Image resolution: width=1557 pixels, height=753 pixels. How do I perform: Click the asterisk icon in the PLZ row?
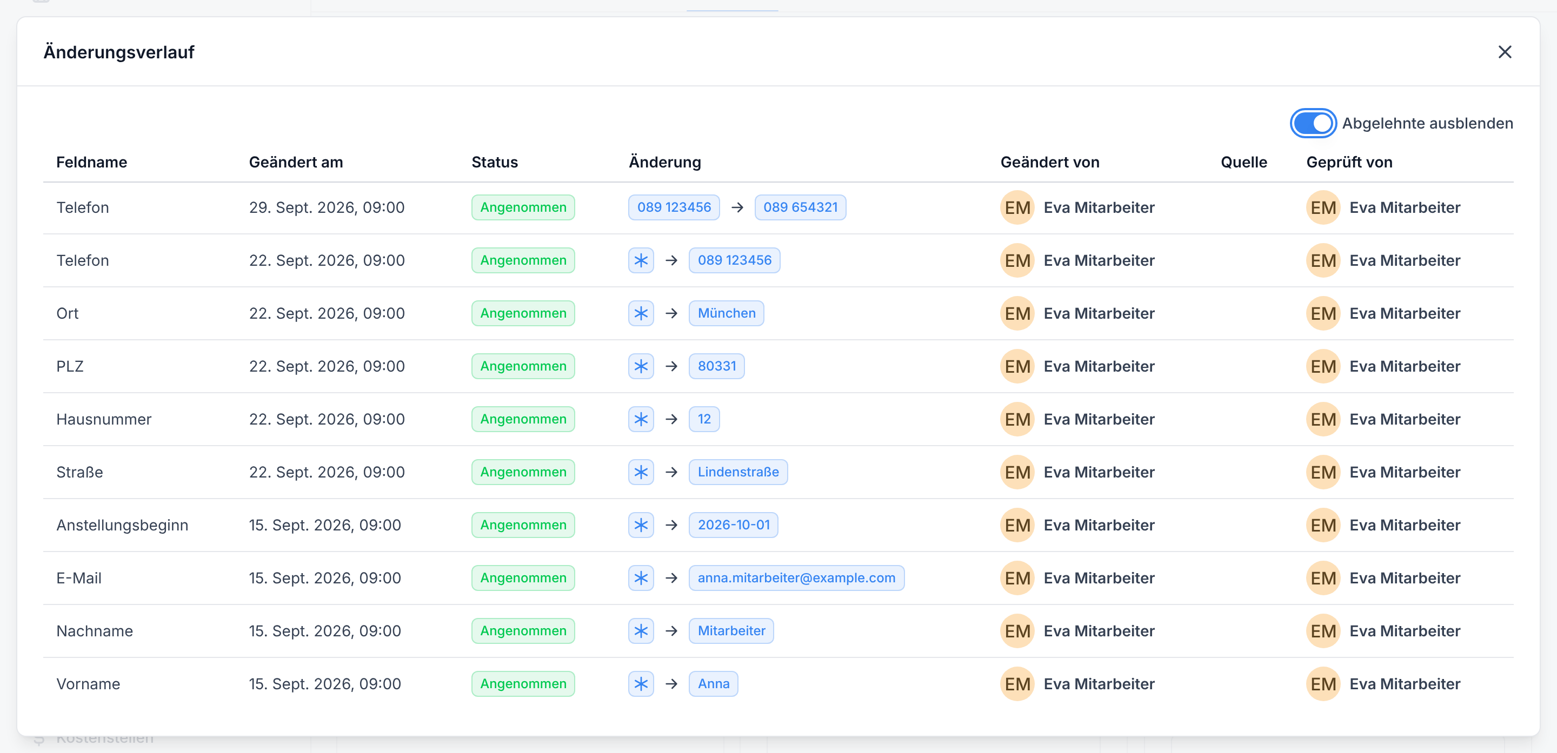(641, 367)
